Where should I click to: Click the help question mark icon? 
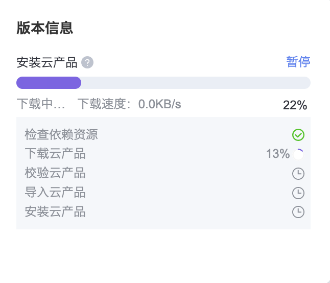click(87, 62)
